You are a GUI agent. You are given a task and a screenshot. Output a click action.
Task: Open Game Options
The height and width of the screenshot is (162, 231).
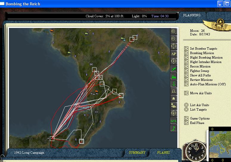200,118
